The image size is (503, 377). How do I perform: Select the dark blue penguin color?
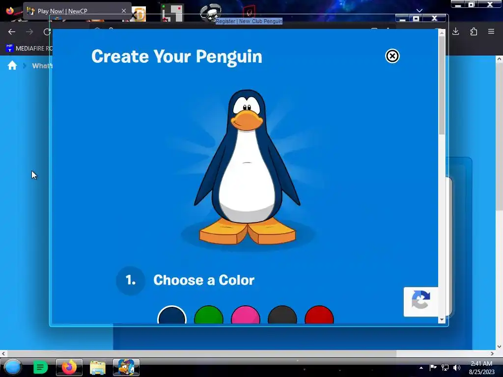(x=171, y=315)
